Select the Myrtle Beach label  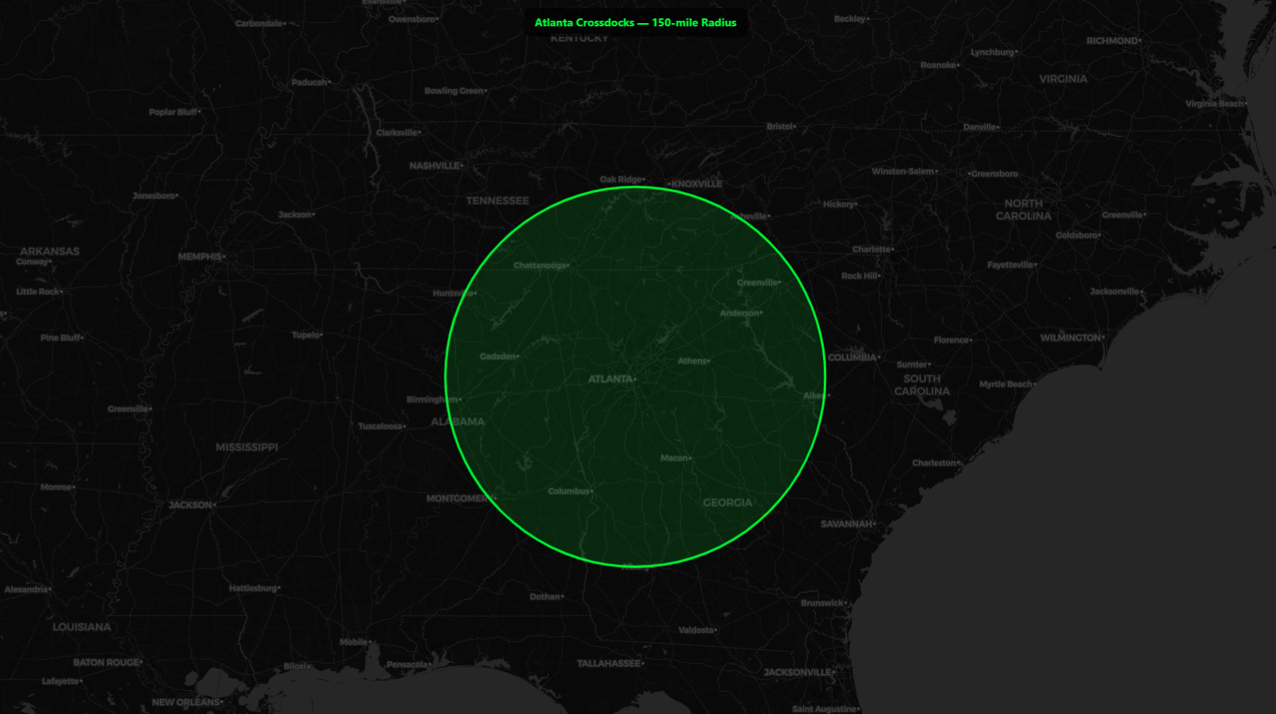point(1006,384)
